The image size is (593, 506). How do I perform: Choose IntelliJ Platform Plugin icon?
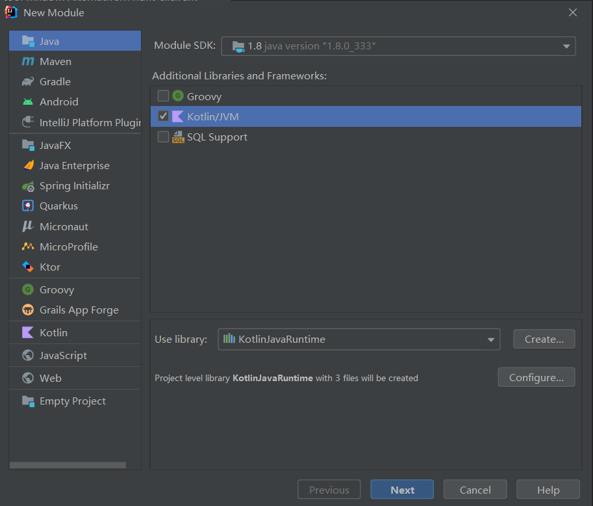point(28,122)
